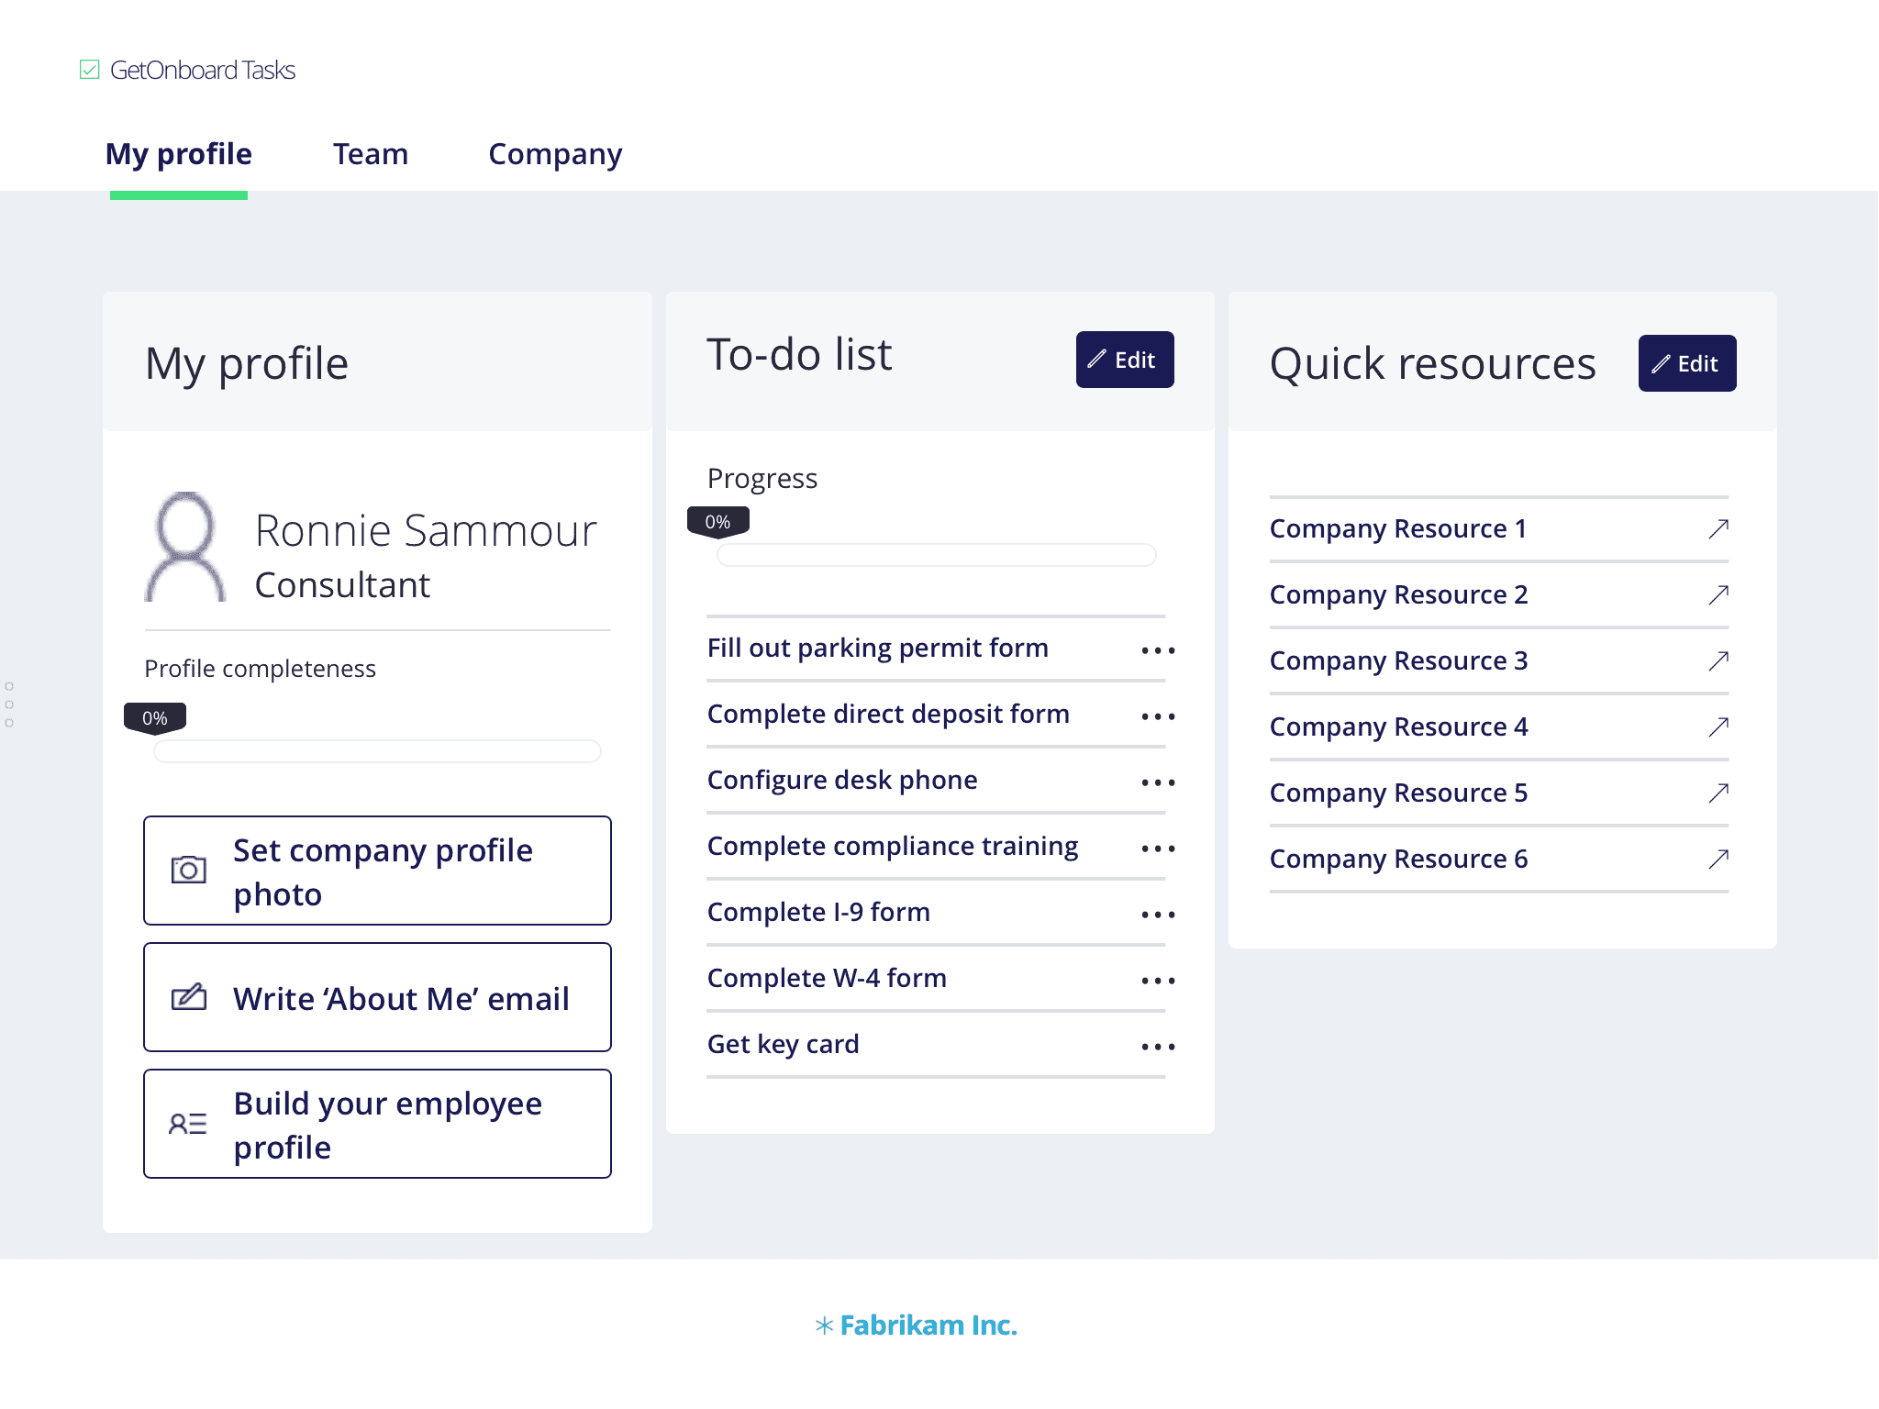Open three-dot menu for Get key card
This screenshot has width=1879, height=1409.
(1158, 1046)
